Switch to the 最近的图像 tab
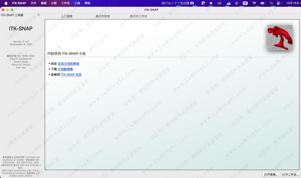This screenshot has height=178, width=301. [103, 16]
